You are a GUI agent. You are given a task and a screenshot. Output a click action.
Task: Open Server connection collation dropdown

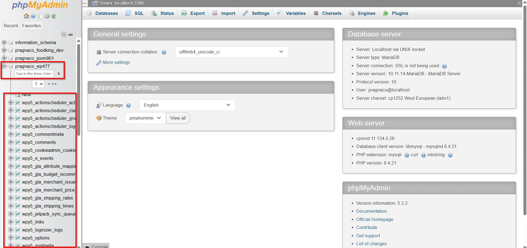click(x=231, y=52)
